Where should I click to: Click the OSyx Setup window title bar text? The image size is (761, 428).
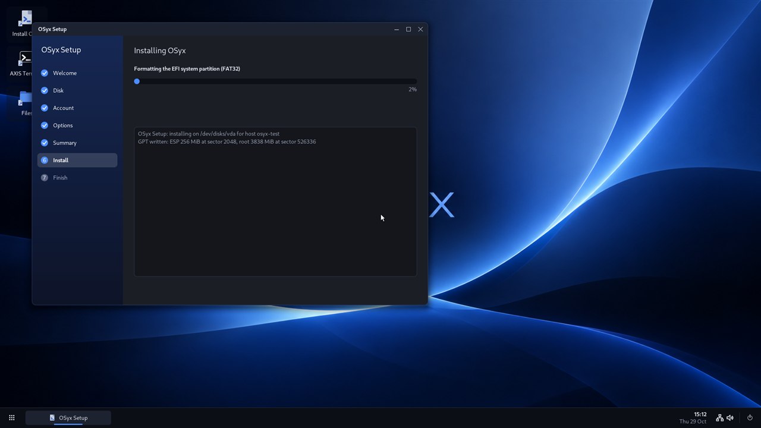click(52, 29)
